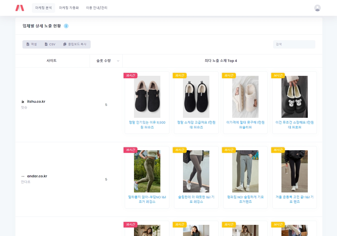
Task: Open the 마케팅 분석 menu tab
Action: [x=43, y=8]
